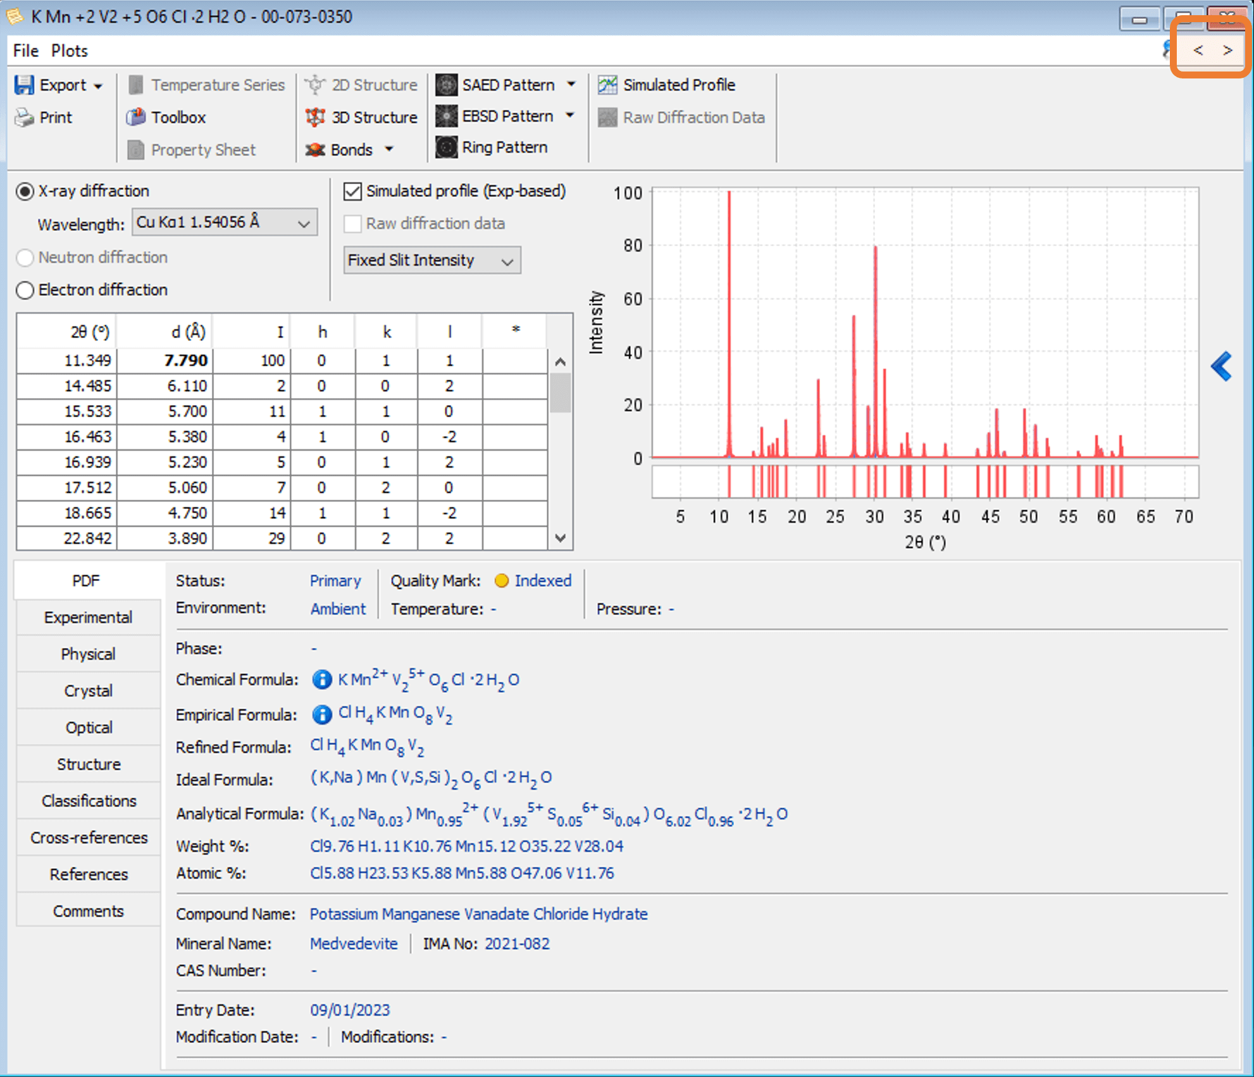Click the I intensity column header

pos(252,332)
